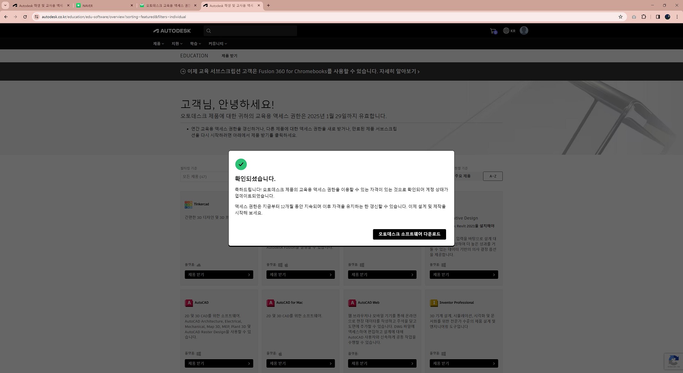Click the search magnifier icon
683x373 pixels.
[x=209, y=31]
